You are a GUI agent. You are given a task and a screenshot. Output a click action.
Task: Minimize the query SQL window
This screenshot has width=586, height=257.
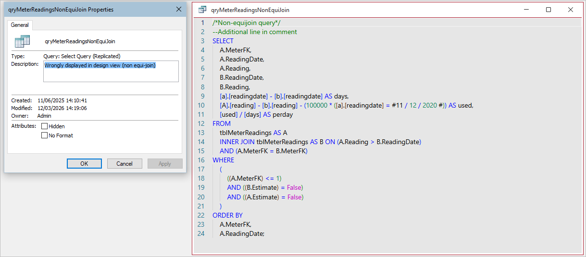pyautogui.click(x=526, y=10)
